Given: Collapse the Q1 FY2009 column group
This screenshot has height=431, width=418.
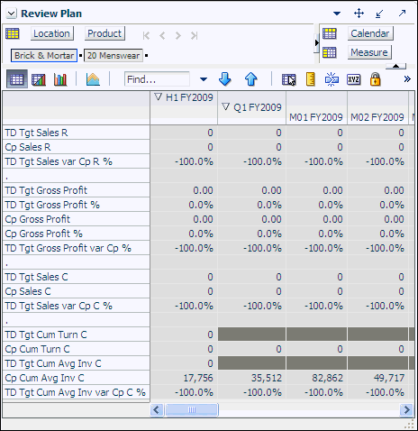Looking at the screenshot, I should pyautogui.click(x=226, y=106).
